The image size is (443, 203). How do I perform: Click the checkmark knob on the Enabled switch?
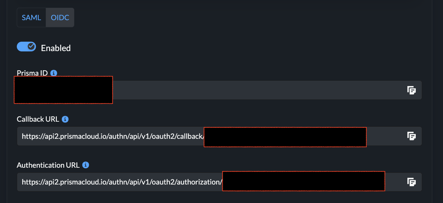pos(31,46)
